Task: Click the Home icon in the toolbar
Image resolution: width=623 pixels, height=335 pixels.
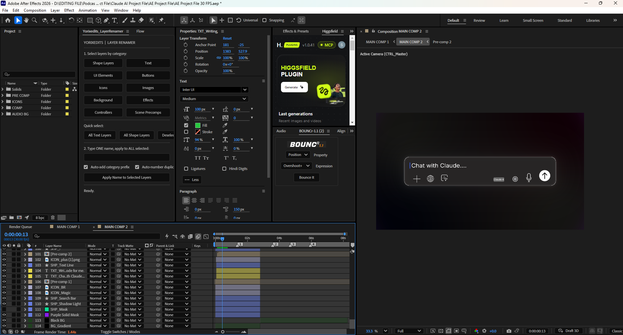Action: 8,20
